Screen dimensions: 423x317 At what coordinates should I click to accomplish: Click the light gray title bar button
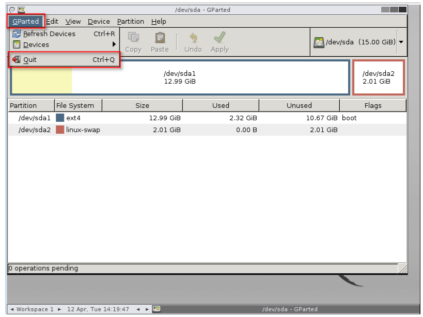(385, 10)
